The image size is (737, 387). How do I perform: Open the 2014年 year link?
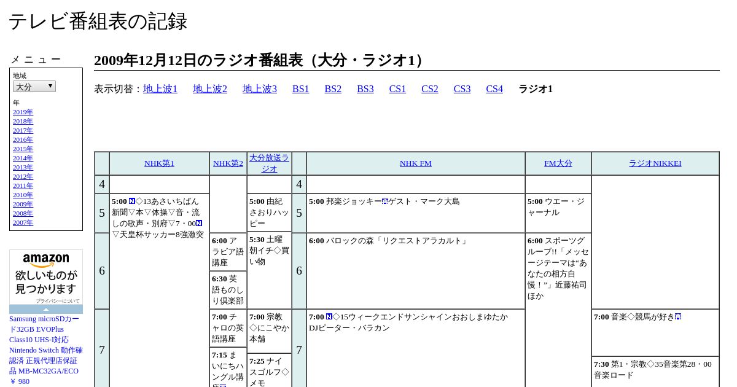coord(23,158)
